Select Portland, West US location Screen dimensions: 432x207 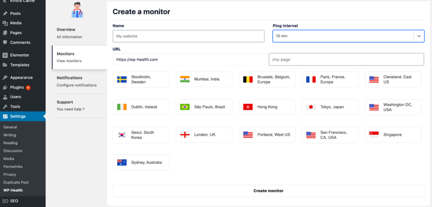(x=267, y=135)
